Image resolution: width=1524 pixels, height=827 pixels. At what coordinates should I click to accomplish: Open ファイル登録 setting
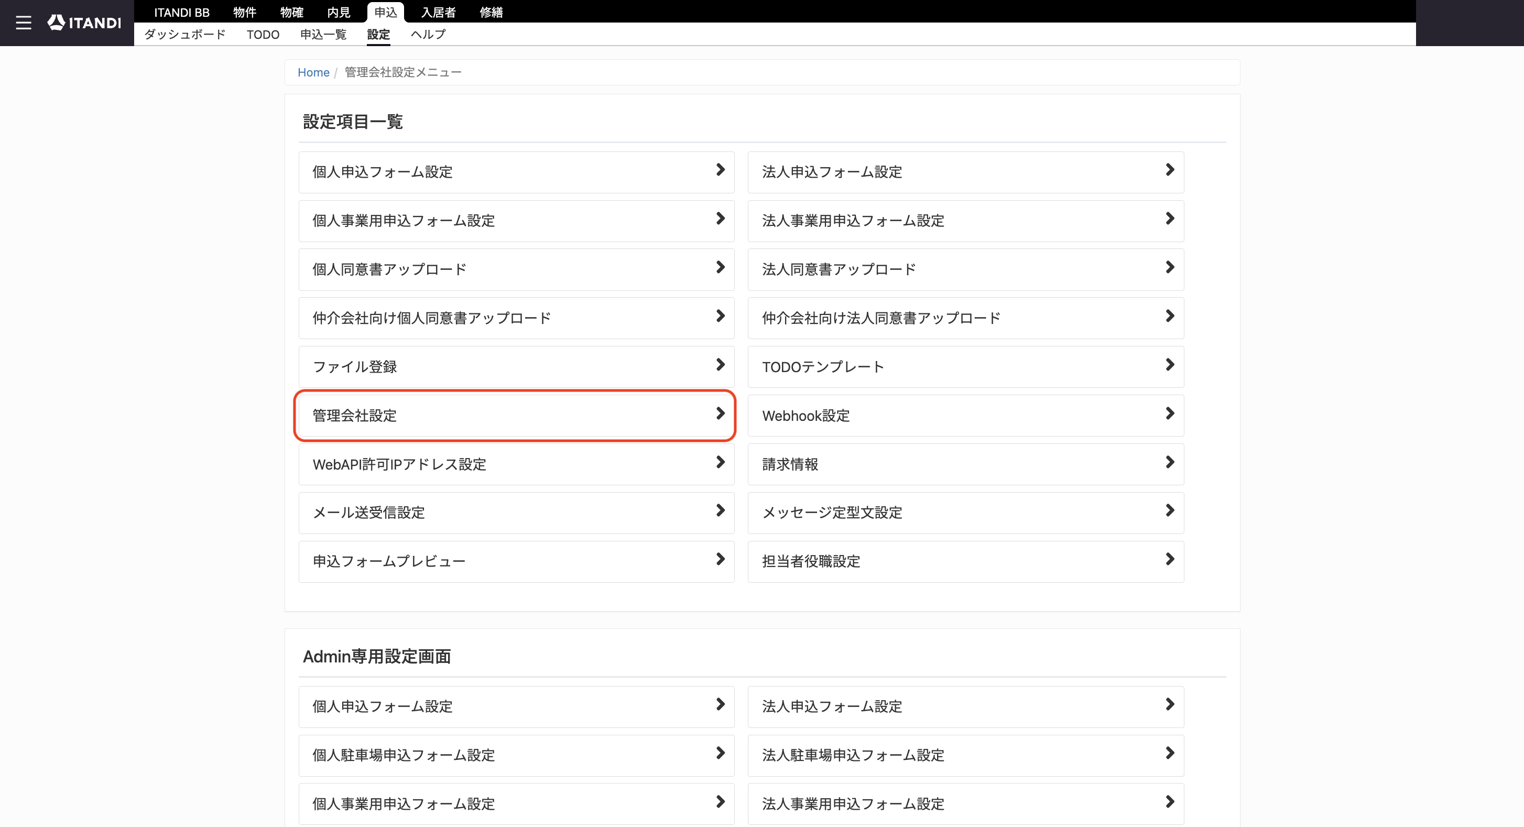516,367
